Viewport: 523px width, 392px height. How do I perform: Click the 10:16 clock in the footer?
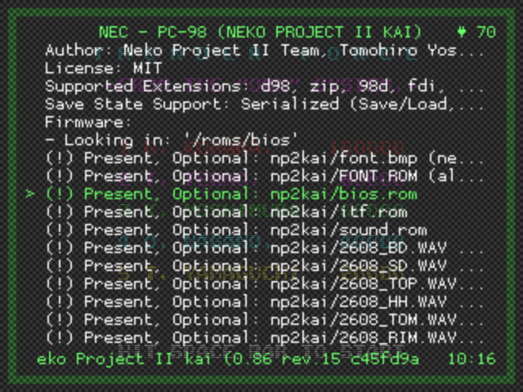coord(472,359)
